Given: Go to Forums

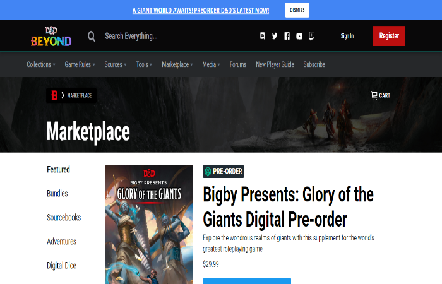Looking at the screenshot, I should [x=238, y=64].
